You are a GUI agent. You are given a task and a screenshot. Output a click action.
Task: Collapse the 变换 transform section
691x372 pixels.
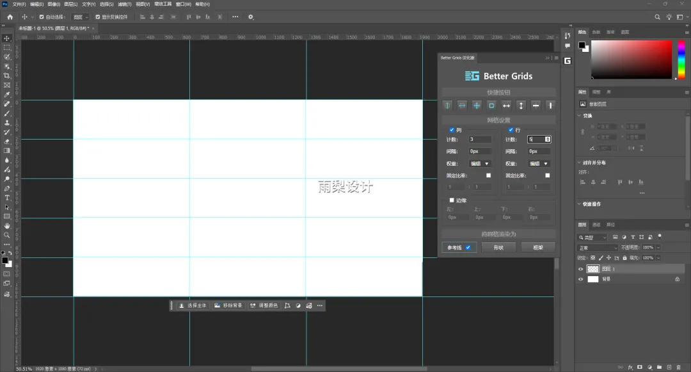tap(580, 115)
